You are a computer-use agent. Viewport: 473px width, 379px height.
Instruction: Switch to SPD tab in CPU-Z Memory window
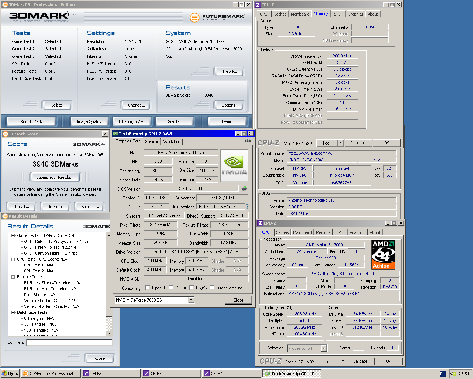click(338, 14)
